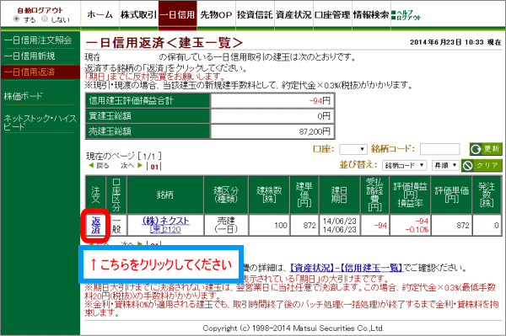Expand the 昇順 sort order dropdown
The width and height of the screenshot is (506, 336).
[445, 165]
